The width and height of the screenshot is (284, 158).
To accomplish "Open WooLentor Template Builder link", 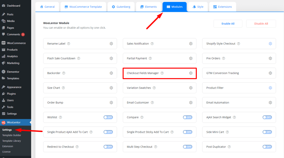I will (12, 135).
